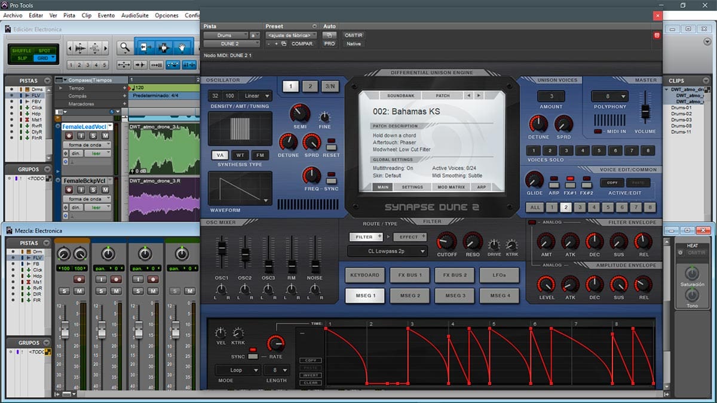Select the Zoomer magnifier tool
Screen dimensions: 717x403
[x=124, y=47]
